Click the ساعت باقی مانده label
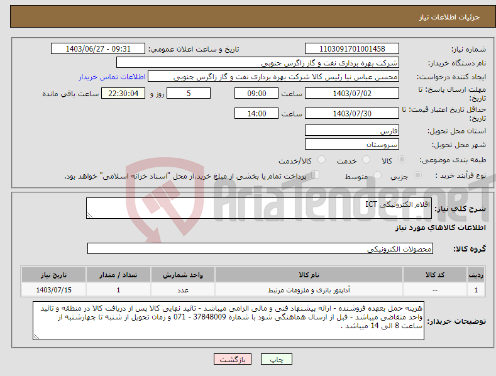Screen dimensions: 496x376 [70, 94]
